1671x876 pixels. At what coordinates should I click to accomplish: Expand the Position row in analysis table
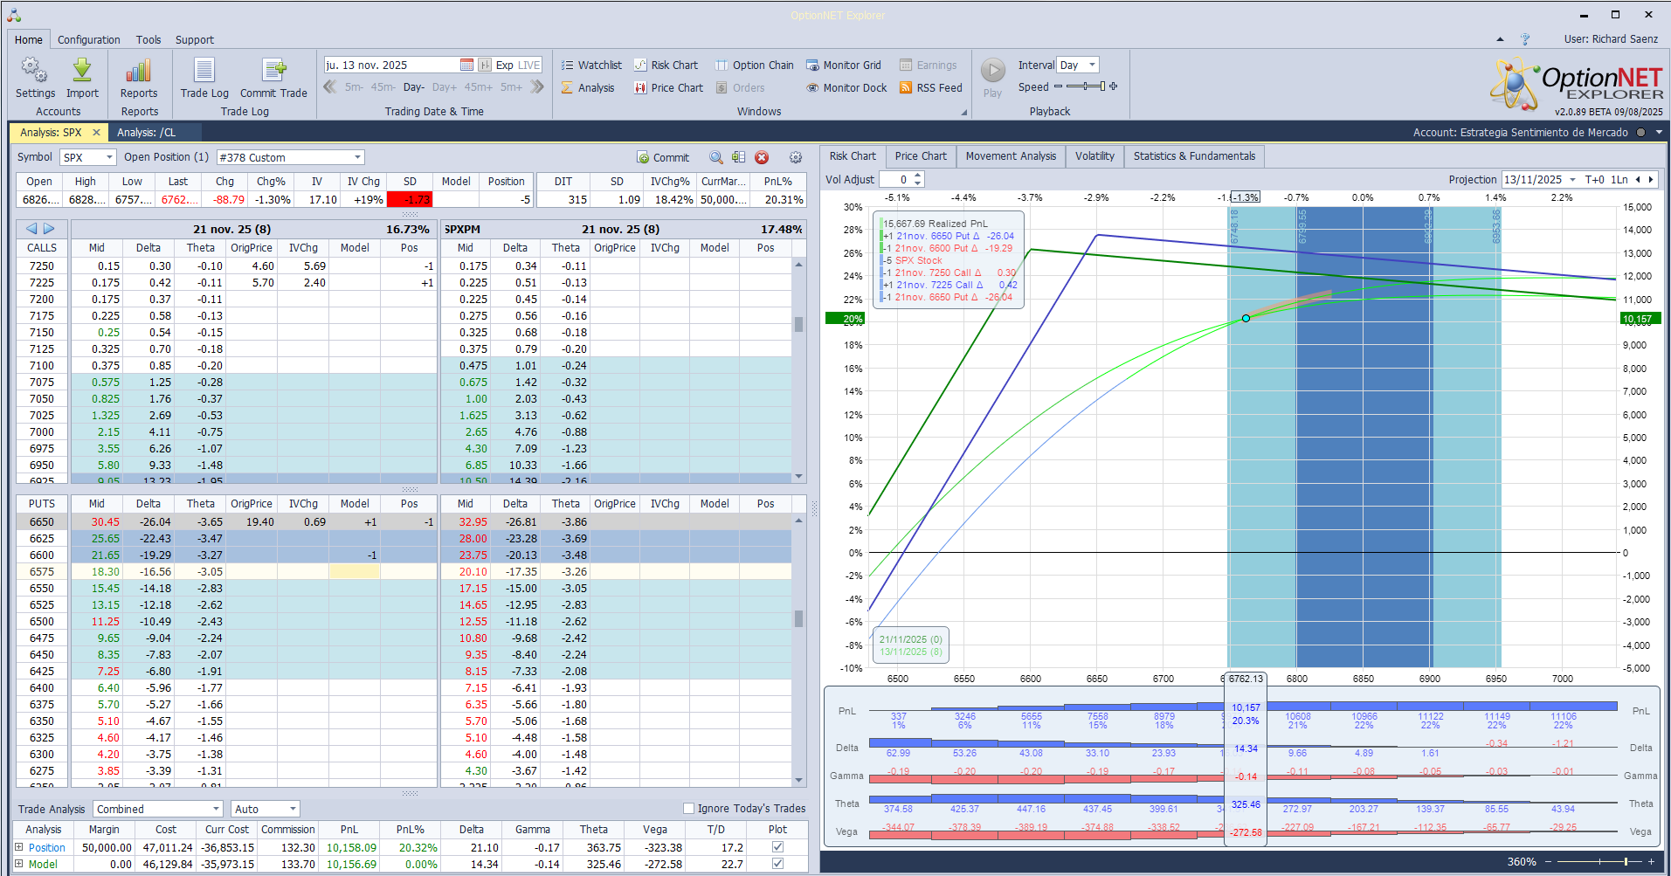(19, 847)
